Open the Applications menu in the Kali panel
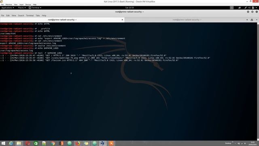259x146 pixels. click(x=8, y=8)
